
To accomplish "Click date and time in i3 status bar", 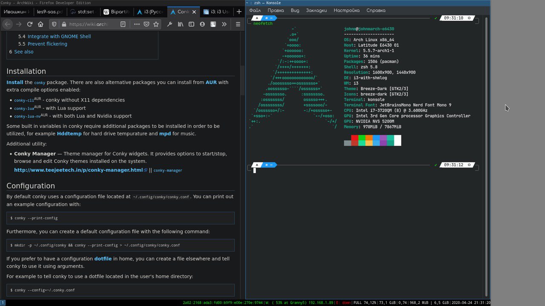I will (470, 303).
